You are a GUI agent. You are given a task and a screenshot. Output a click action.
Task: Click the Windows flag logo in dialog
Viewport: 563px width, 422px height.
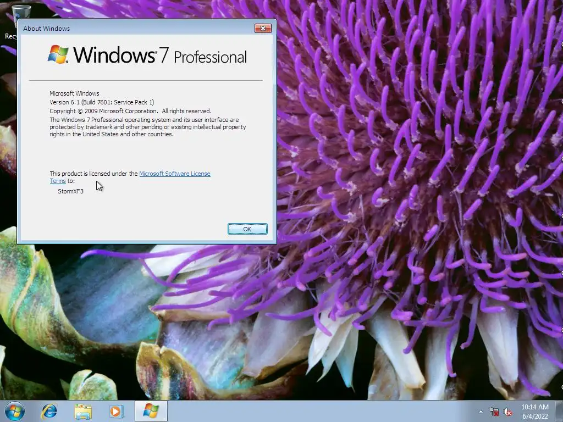click(x=58, y=54)
